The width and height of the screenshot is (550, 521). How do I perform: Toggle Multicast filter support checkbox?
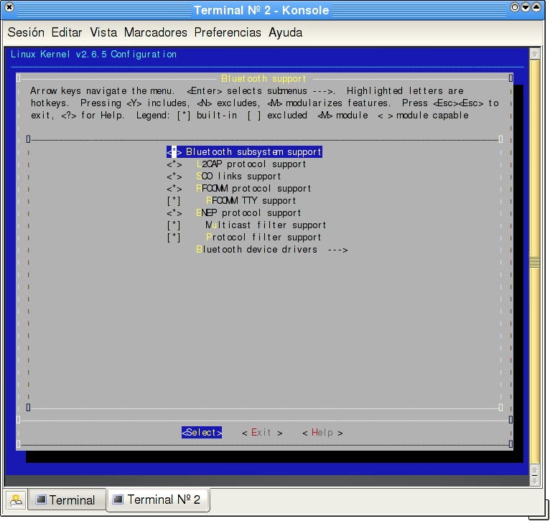246,225
